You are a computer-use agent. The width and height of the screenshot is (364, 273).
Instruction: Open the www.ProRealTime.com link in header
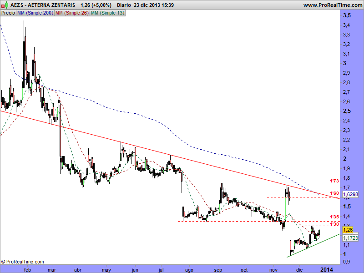pyautogui.click(x=333, y=5)
